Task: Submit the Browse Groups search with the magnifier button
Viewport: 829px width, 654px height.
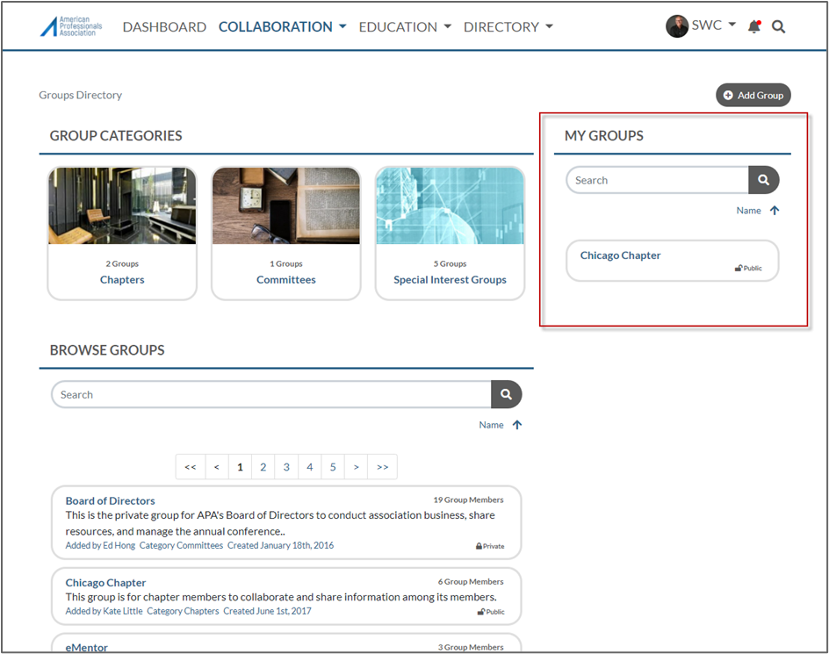Action: [506, 394]
